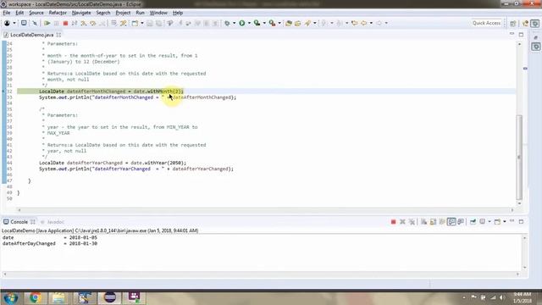The image size is (542, 305).
Task: Open the Project menu
Action: (x=123, y=13)
